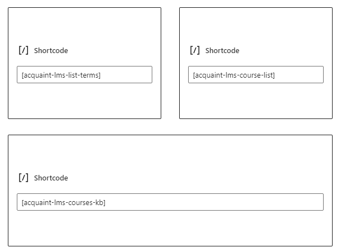Click the shortcode icon in the course-list block
341x252 pixels.
click(195, 50)
